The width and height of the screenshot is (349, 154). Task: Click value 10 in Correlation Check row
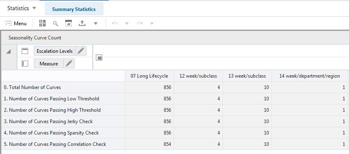[247, 144]
